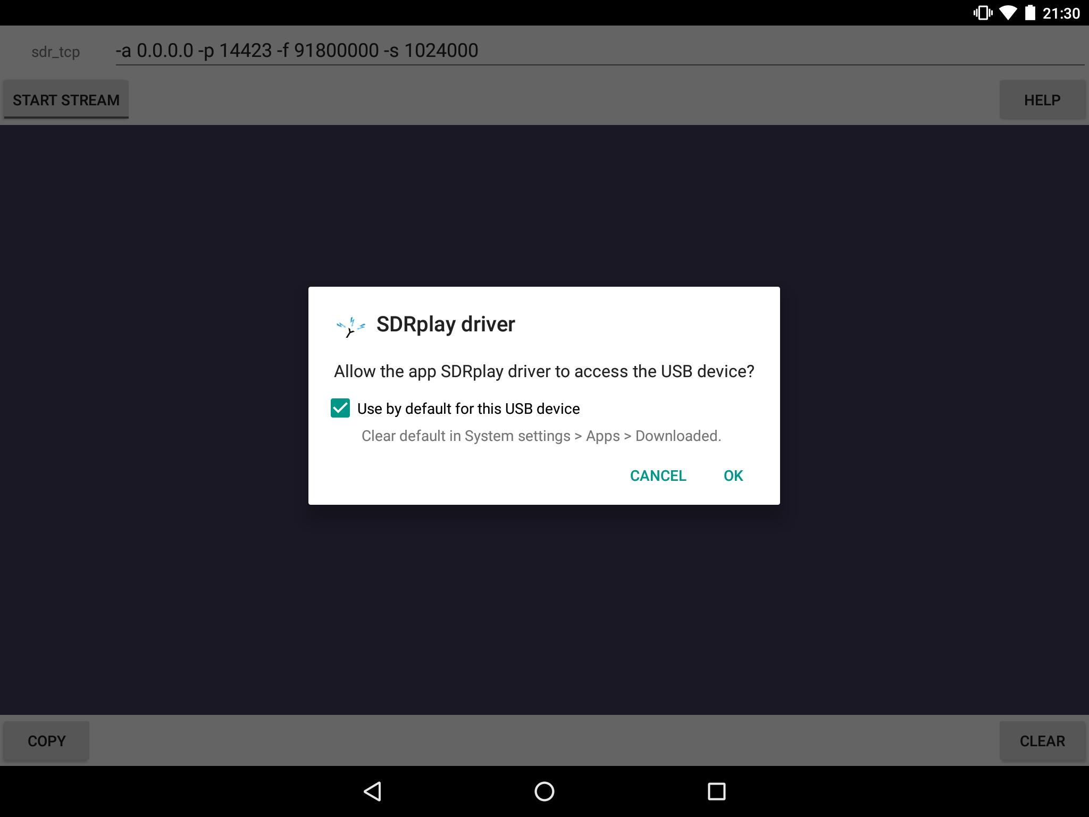Tap the 'sdr_tcp' label

56,52
